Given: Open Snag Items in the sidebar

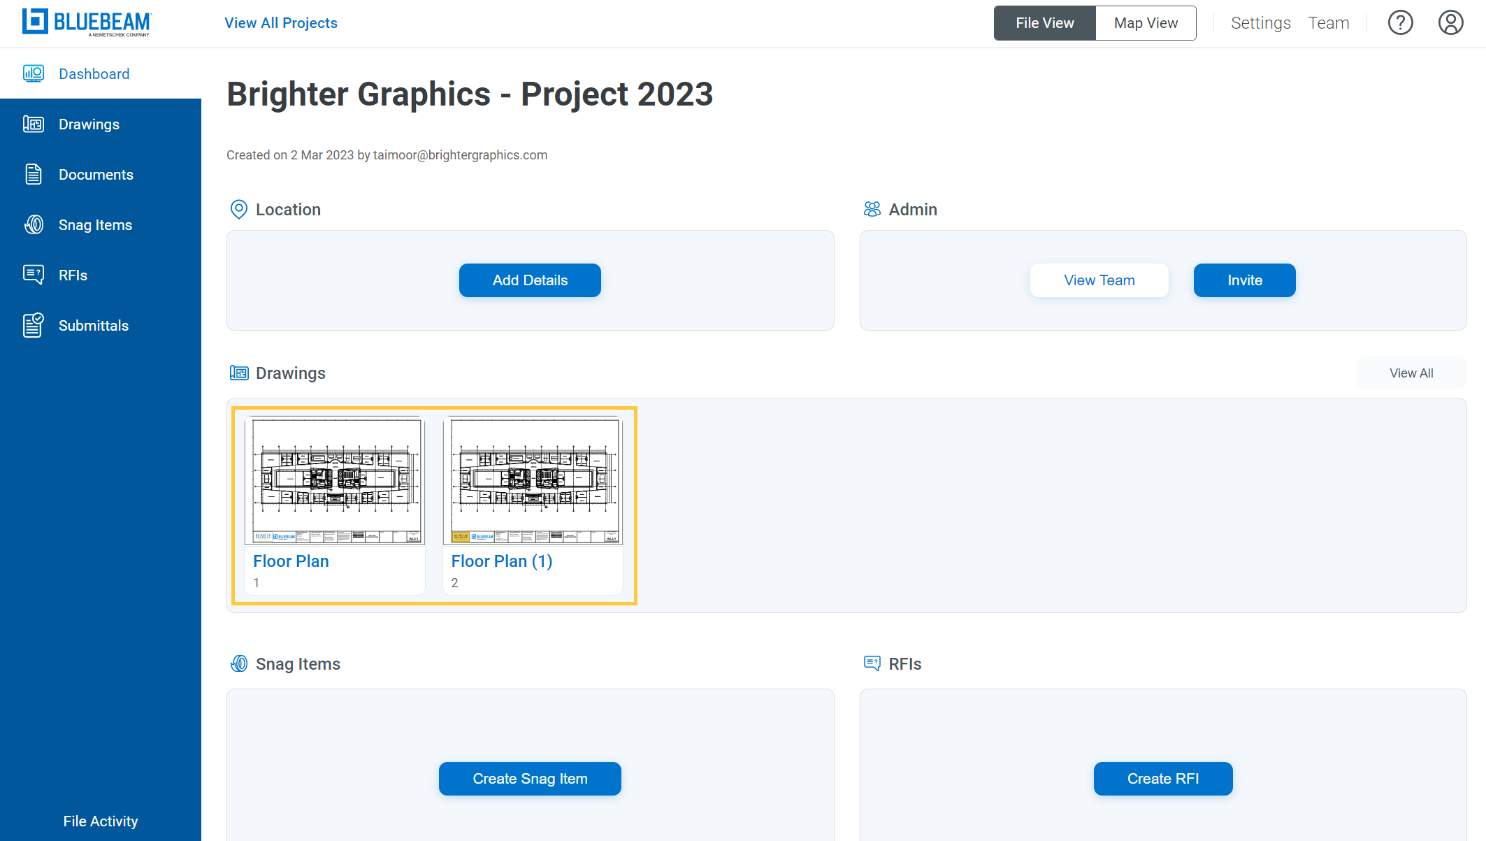Looking at the screenshot, I should click(101, 224).
